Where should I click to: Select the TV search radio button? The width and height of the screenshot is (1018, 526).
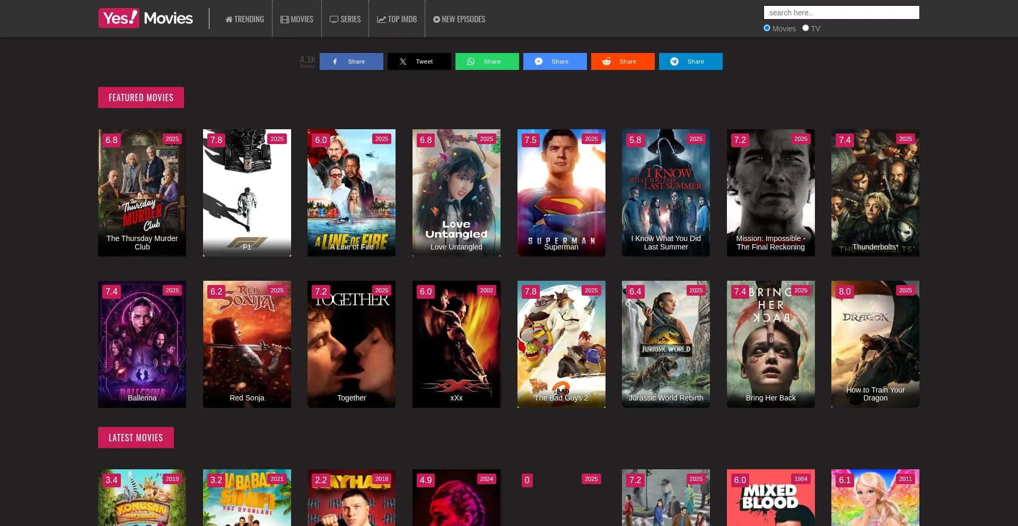(805, 28)
